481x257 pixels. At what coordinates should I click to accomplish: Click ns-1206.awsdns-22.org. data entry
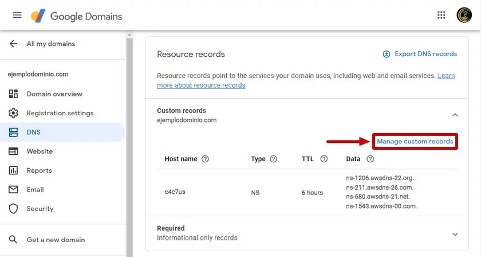pyautogui.click(x=380, y=178)
